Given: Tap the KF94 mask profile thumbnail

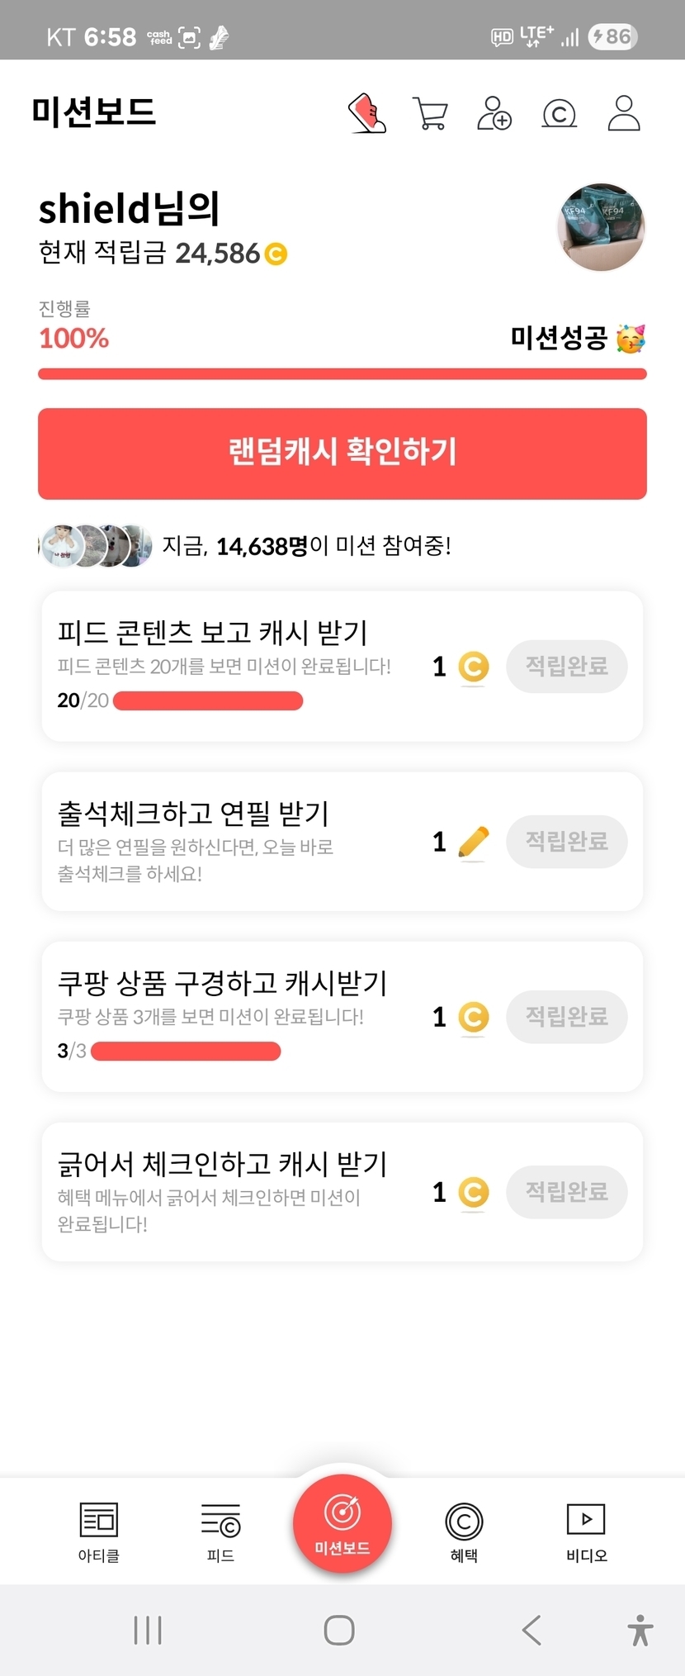Looking at the screenshot, I should tap(602, 227).
